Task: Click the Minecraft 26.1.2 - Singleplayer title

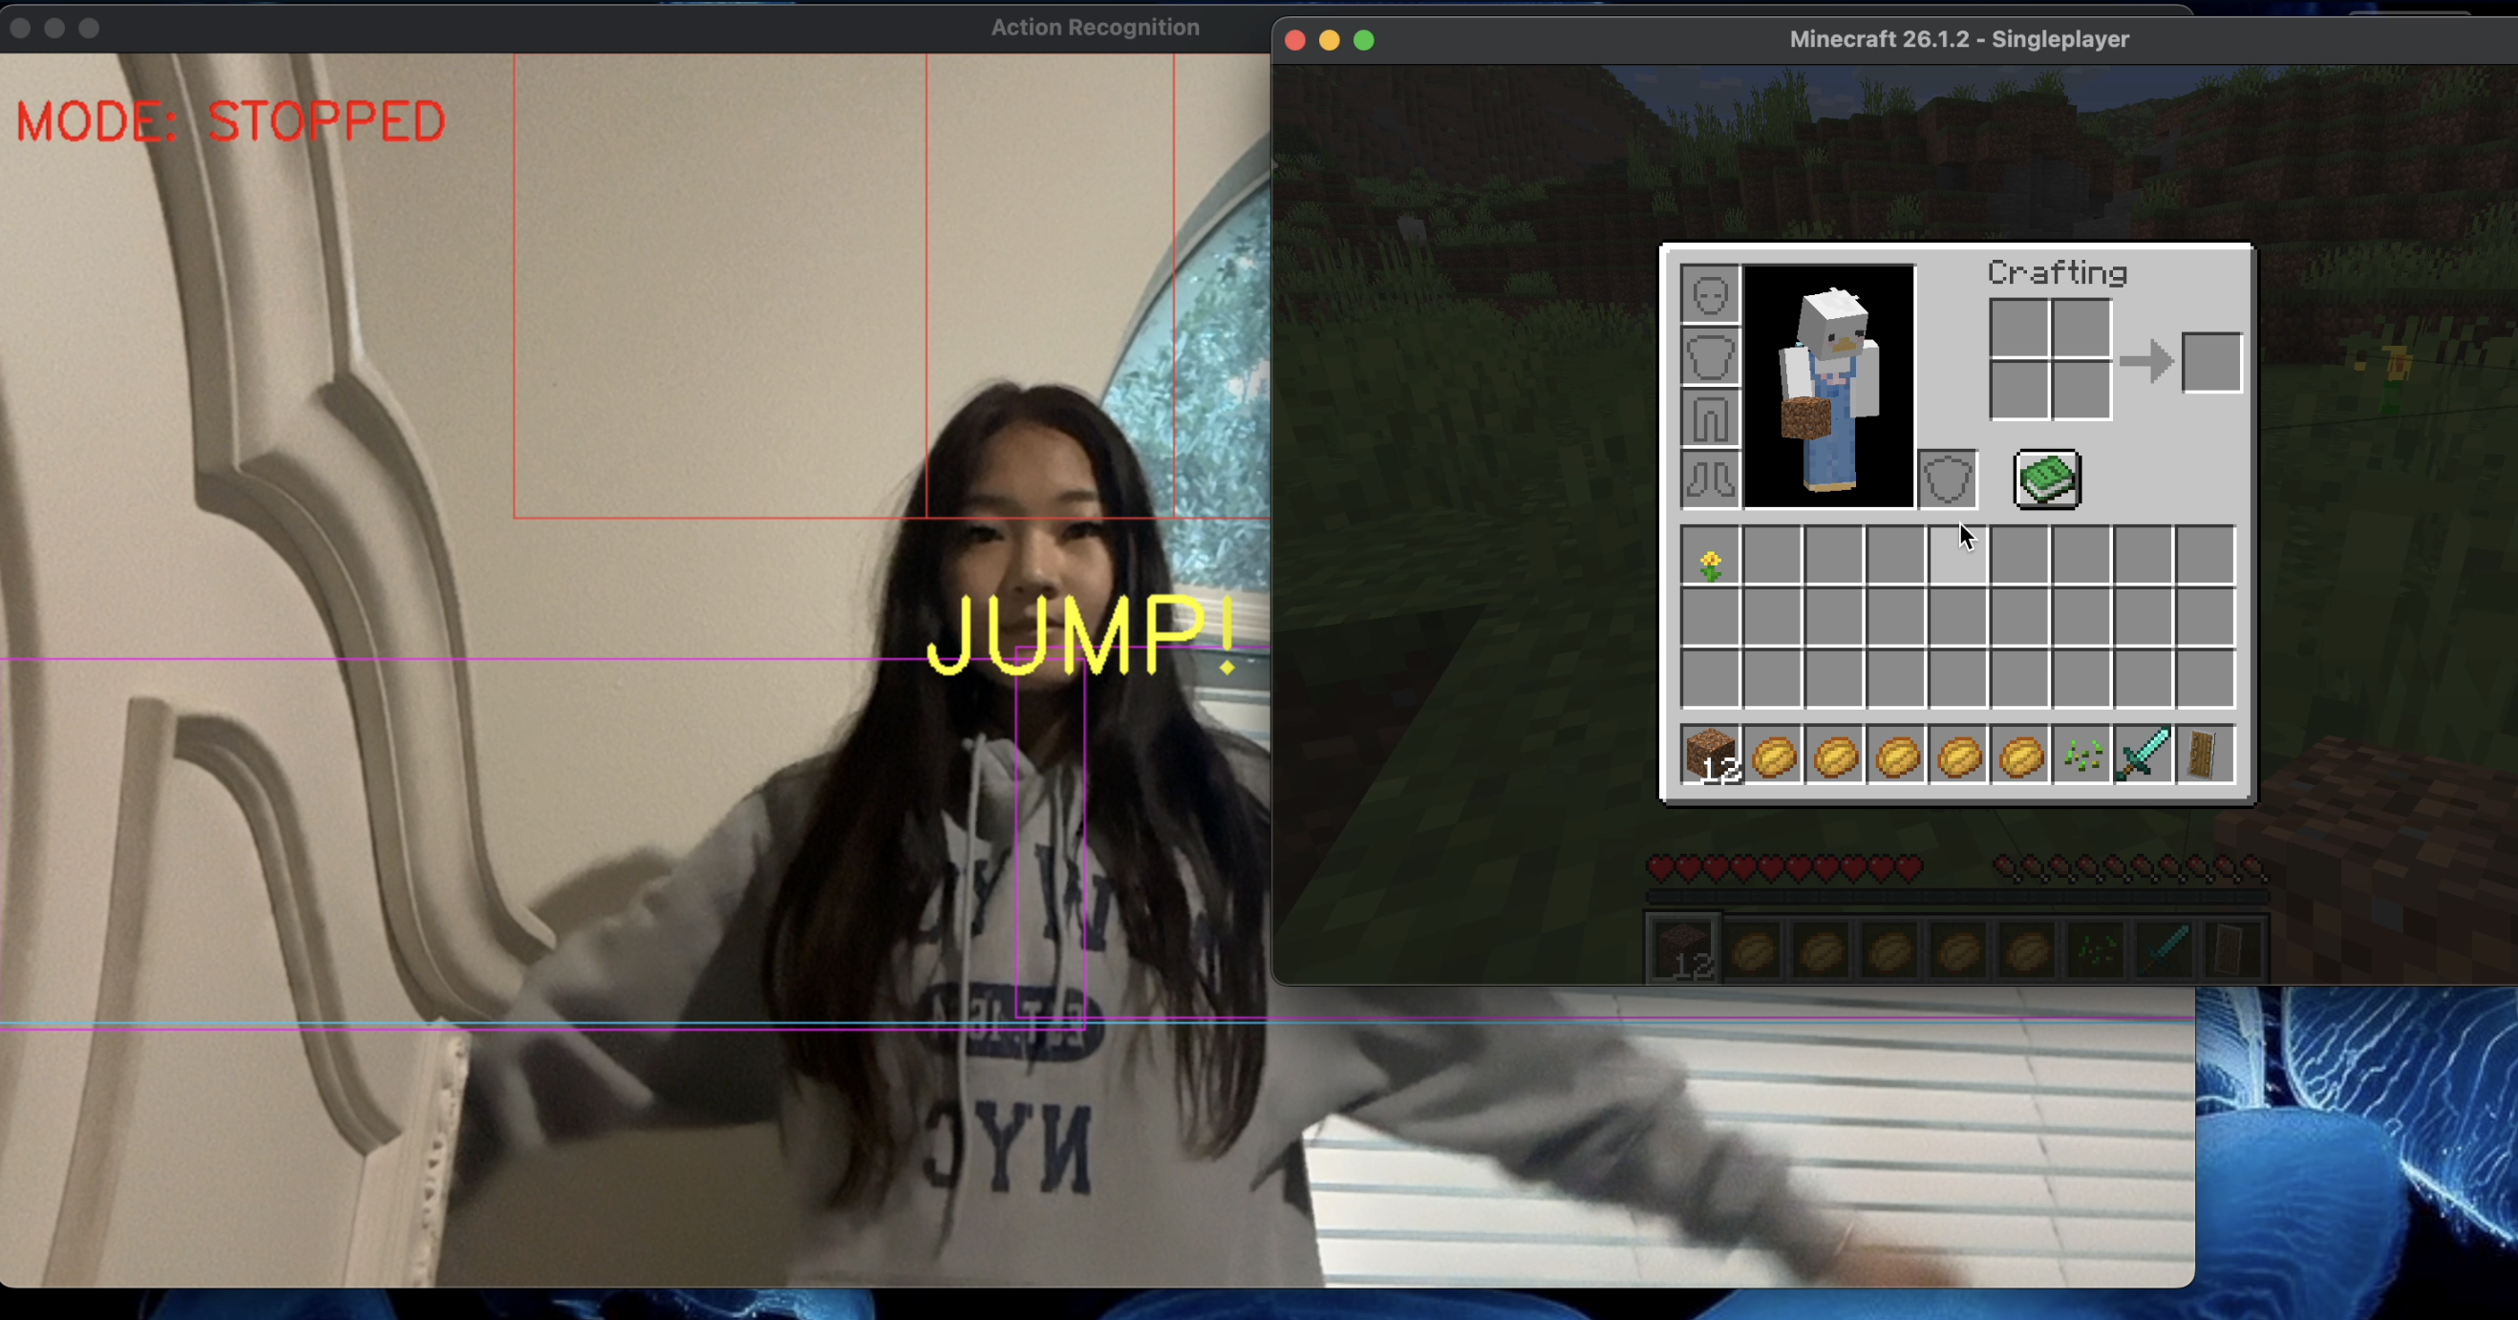Action: click(1959, 39)
